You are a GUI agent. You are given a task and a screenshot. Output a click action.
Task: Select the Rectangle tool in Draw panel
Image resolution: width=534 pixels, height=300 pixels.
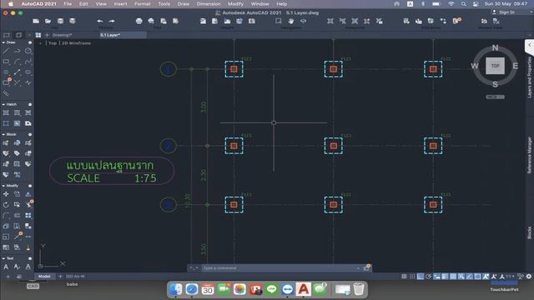click(6, 62)
